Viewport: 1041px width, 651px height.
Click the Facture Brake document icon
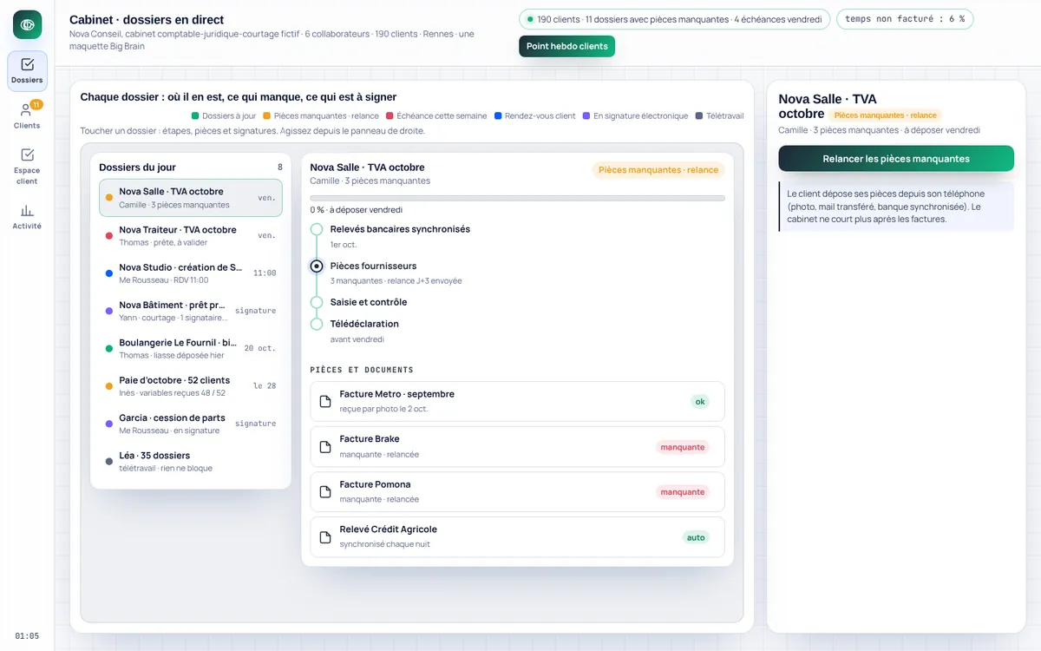coord(325,446)
